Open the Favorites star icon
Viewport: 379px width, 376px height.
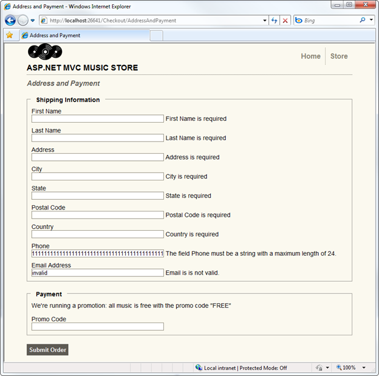pyautogui.click(x=10, y=35)
